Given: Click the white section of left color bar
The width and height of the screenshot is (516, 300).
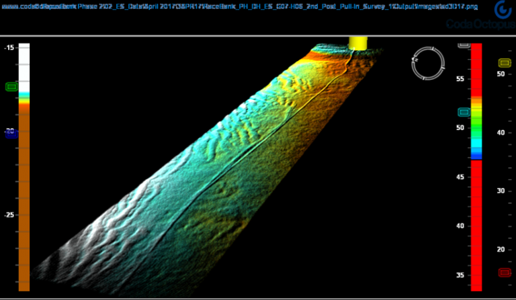Looking at the screenshot, I should pos(24,67).
